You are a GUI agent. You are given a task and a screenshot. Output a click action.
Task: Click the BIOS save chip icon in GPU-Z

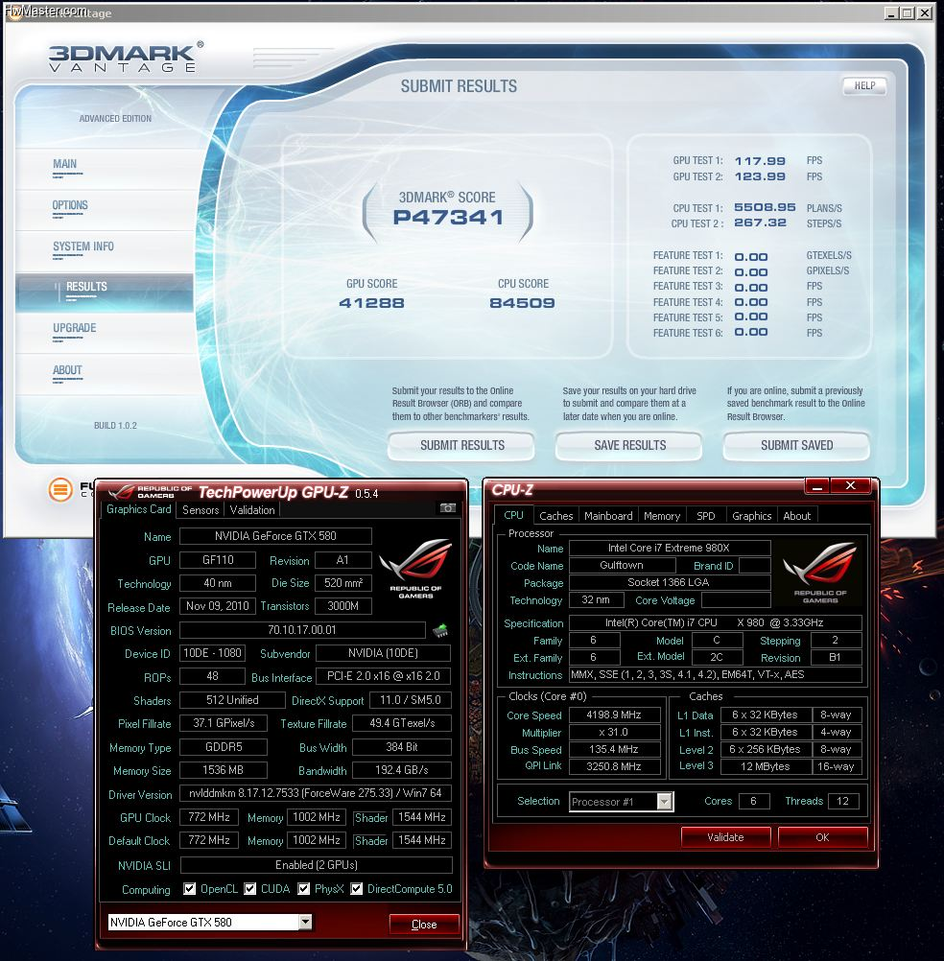tap(440, 630)
